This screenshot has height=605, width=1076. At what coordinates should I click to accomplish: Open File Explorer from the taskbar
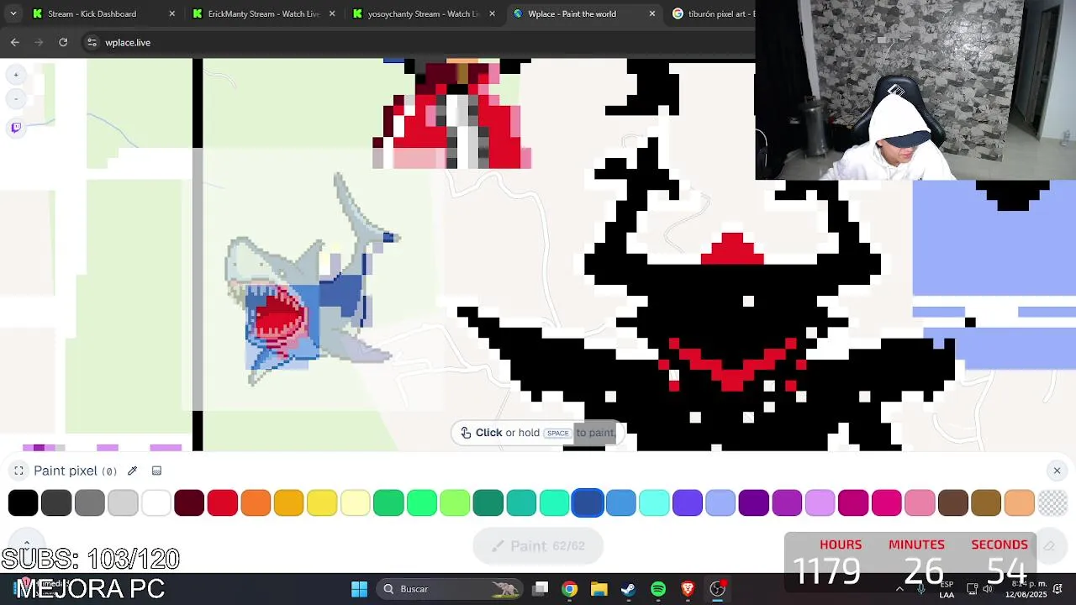pos(599,589)
